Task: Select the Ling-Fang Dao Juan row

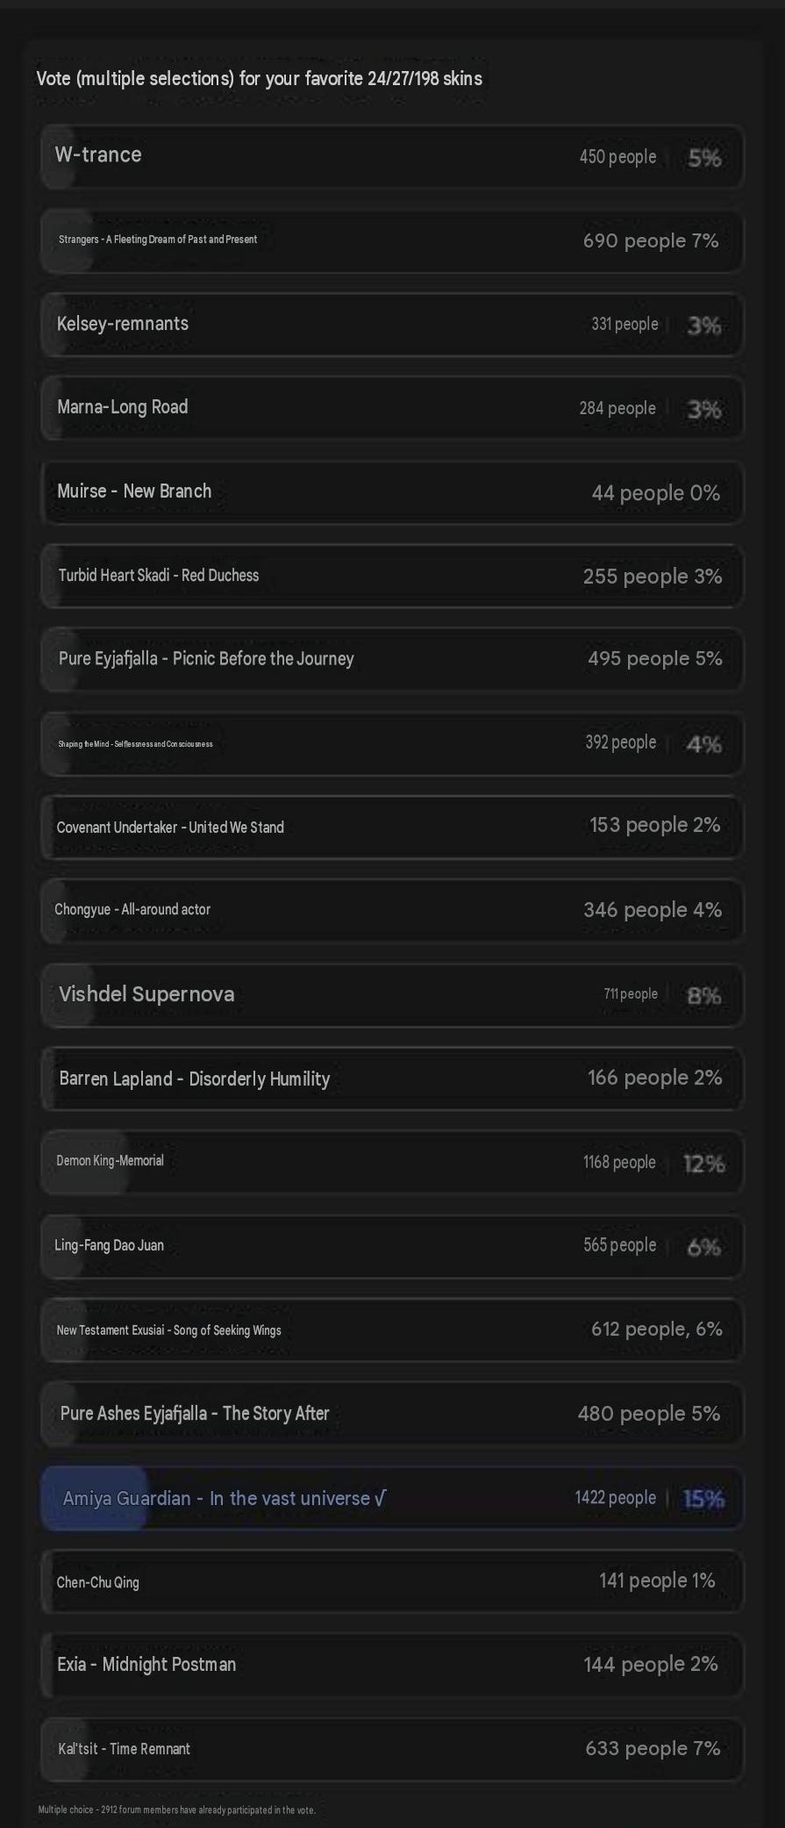Action: (392, 1246)
